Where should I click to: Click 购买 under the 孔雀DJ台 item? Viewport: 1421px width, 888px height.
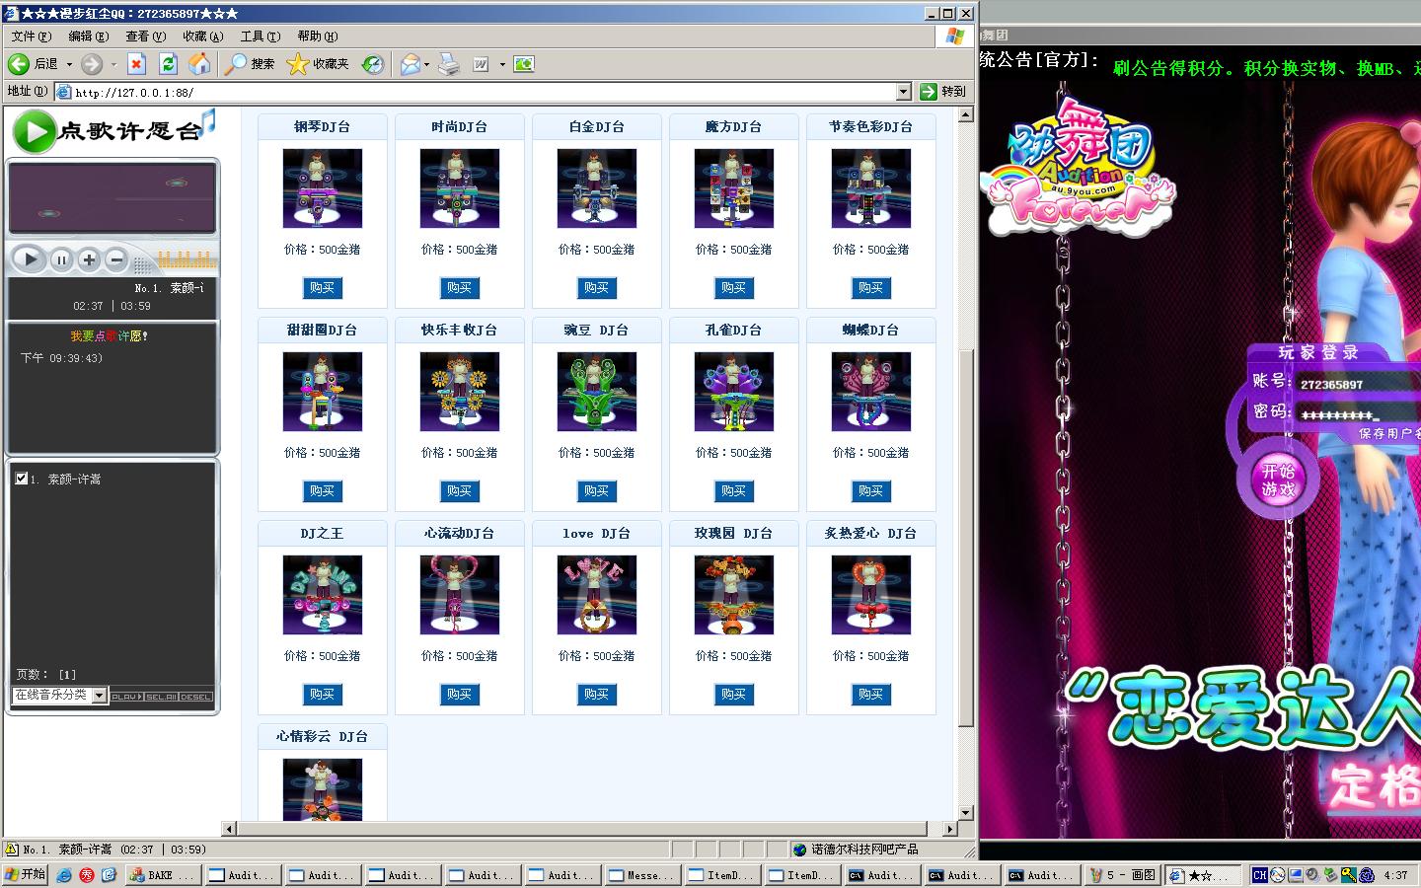pos(733,491)
